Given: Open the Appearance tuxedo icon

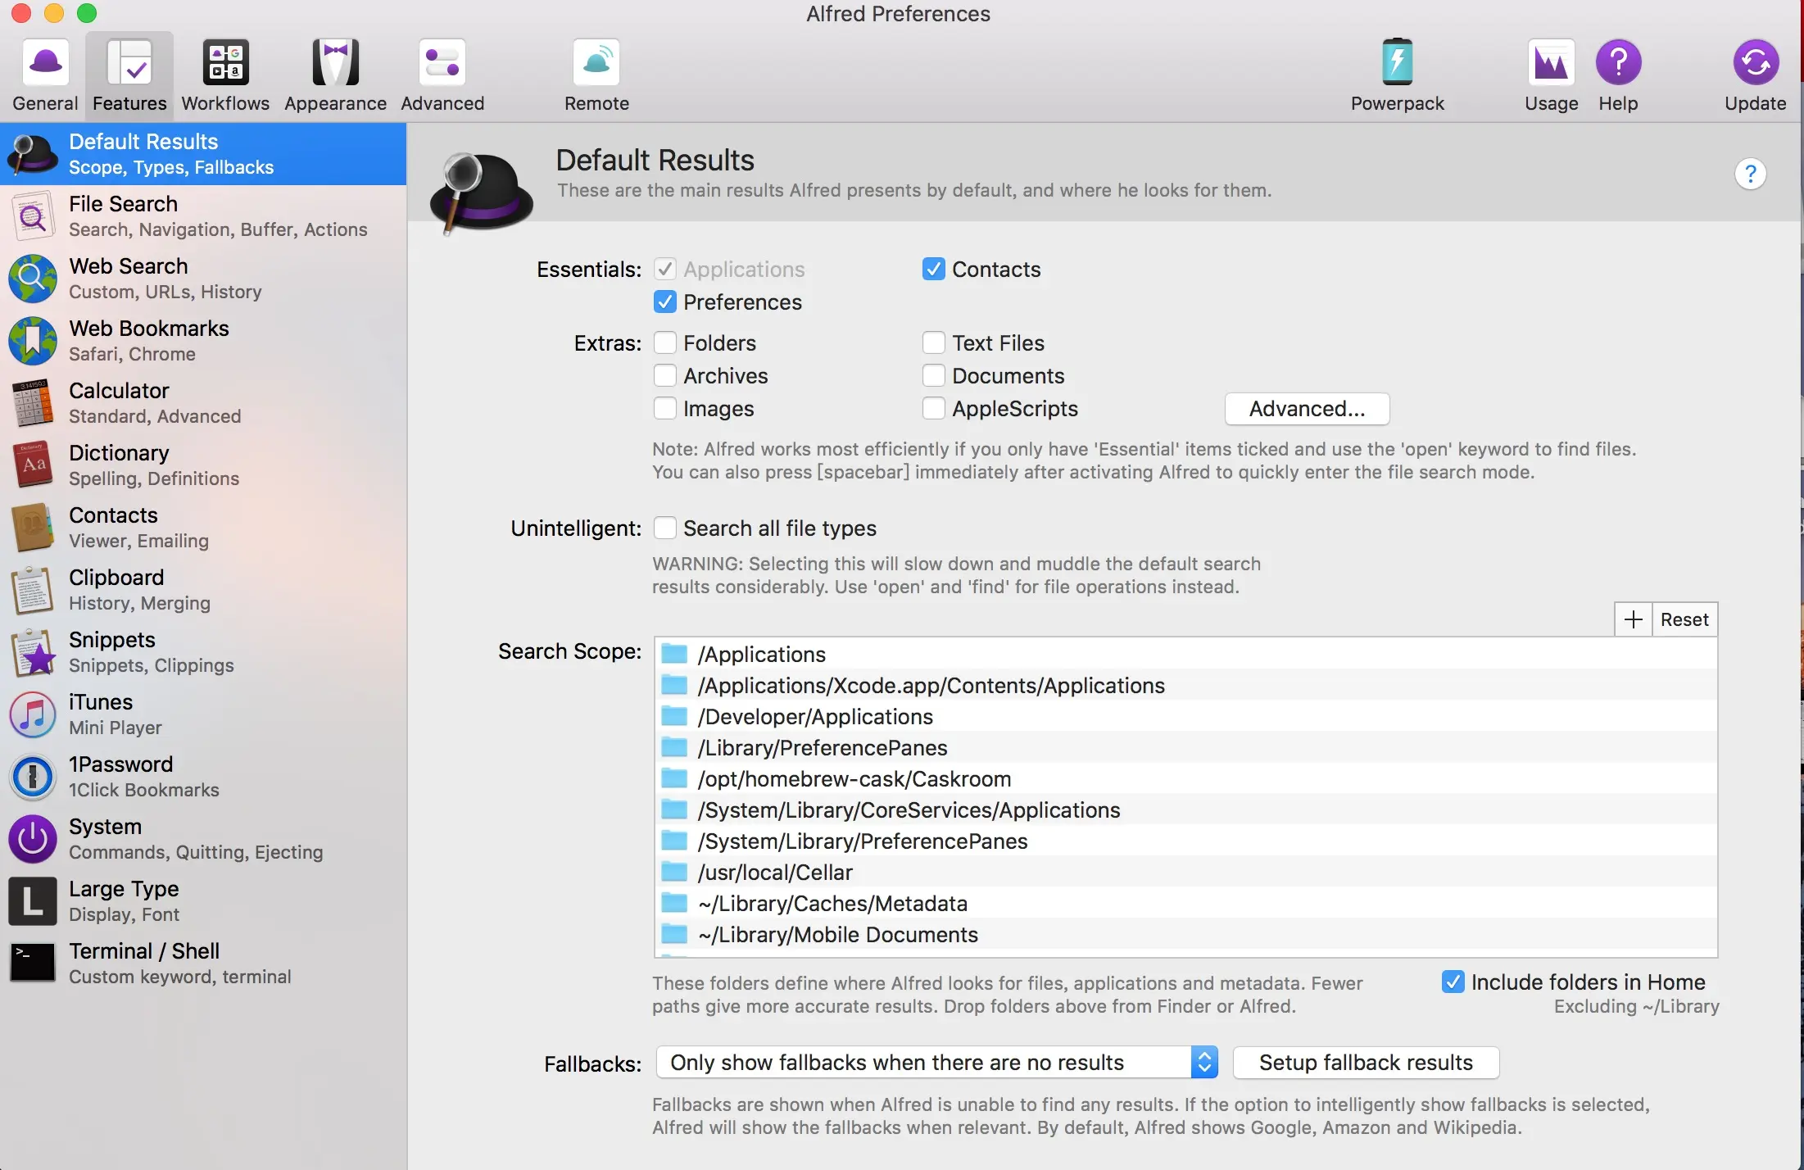Looking at the screenshot, I should (335, 63).
